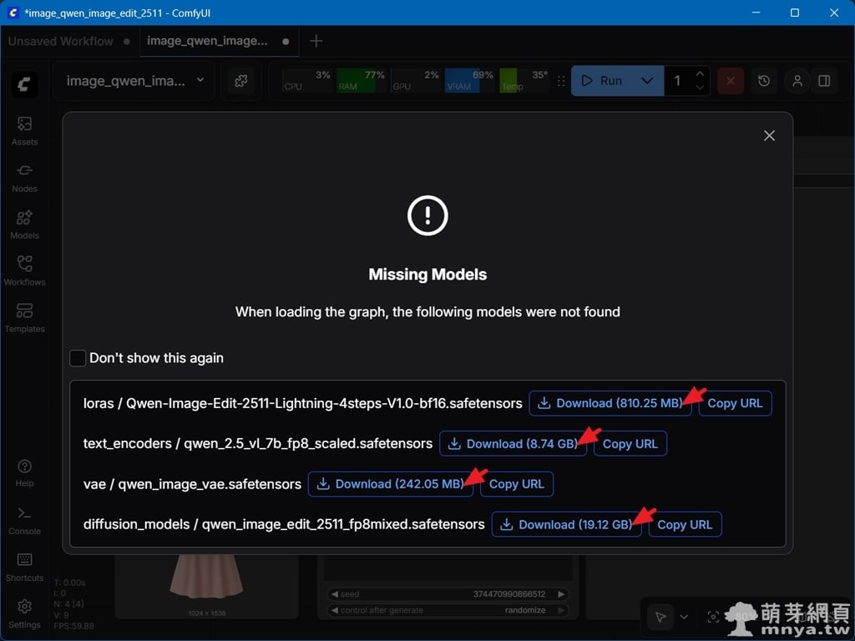Image resolution: width=855 pixels, height=641 pixels.
Task: Open keyboard Shortcuts panel
Action: click(24, 566)
